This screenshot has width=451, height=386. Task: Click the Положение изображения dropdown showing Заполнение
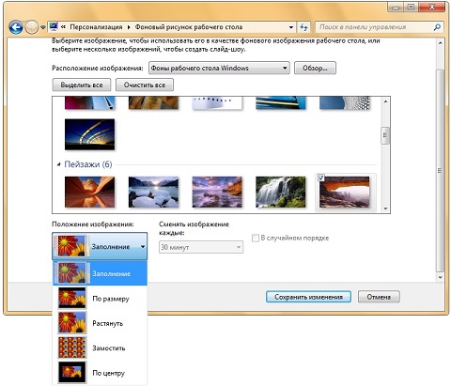(100, 246)
